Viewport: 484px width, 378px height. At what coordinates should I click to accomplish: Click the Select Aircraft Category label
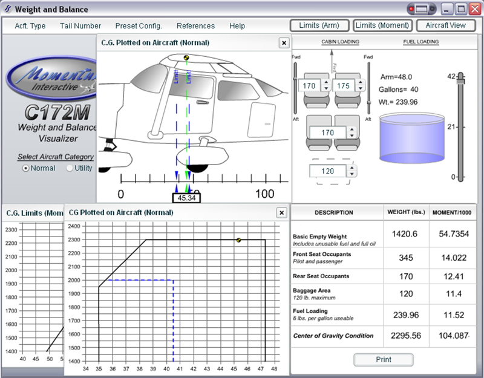click(56, 157)
